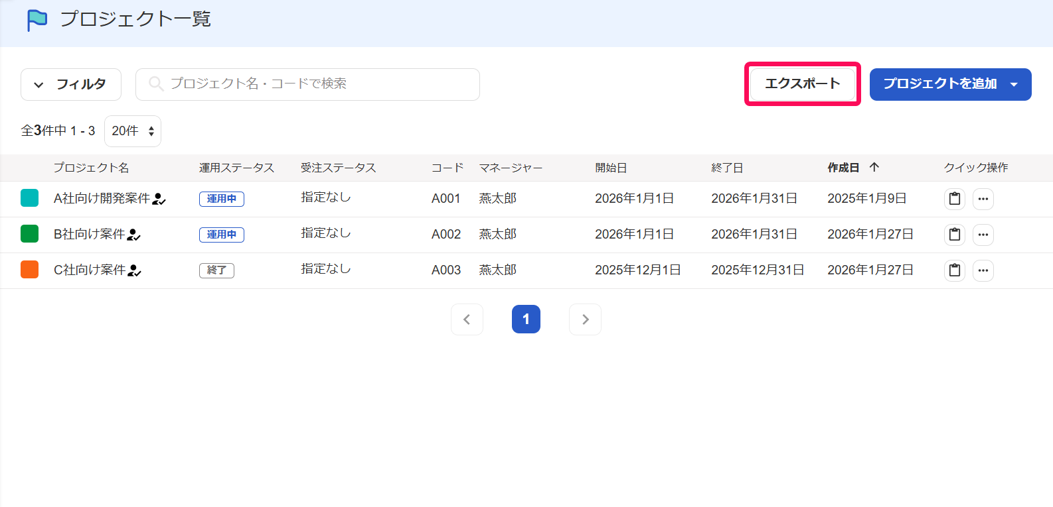Screen dimensions: 1053x507
Task: Click code A002
Action: 445,235
